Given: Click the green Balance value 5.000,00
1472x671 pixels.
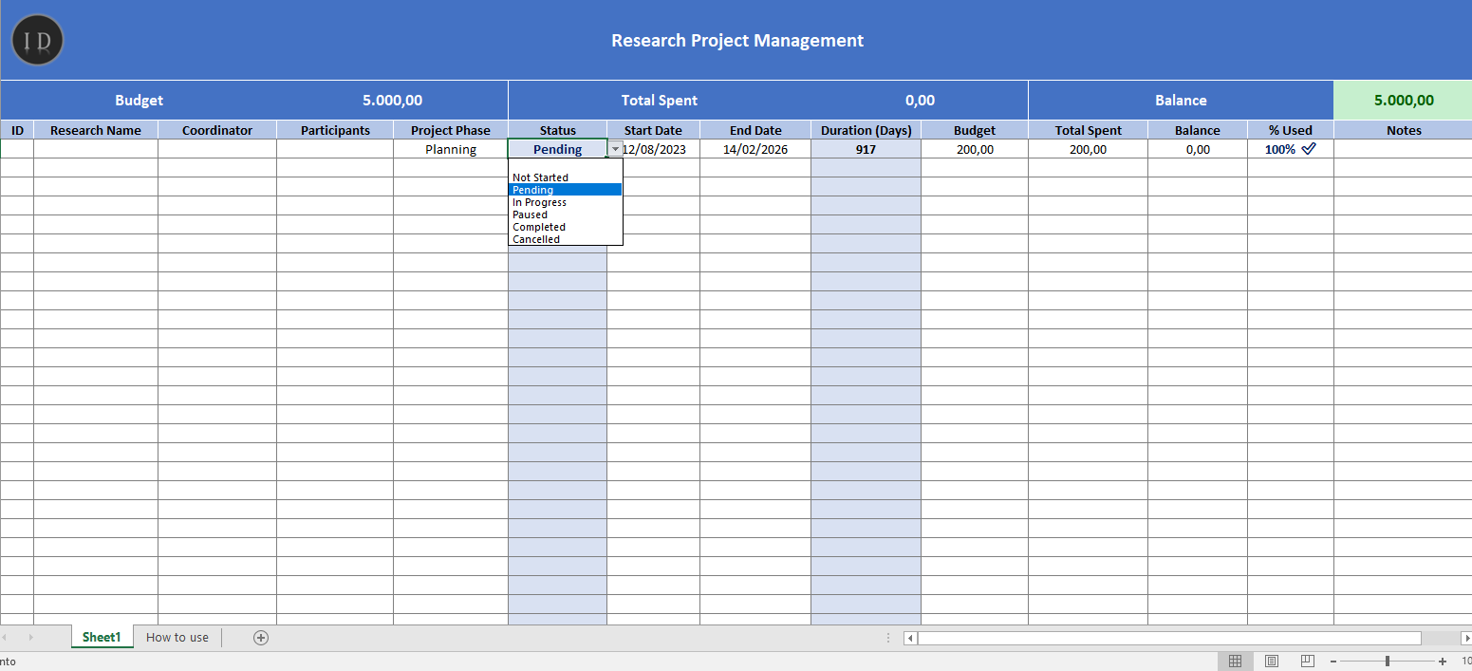Looking at the screenshot, I should pos(1404,101).
